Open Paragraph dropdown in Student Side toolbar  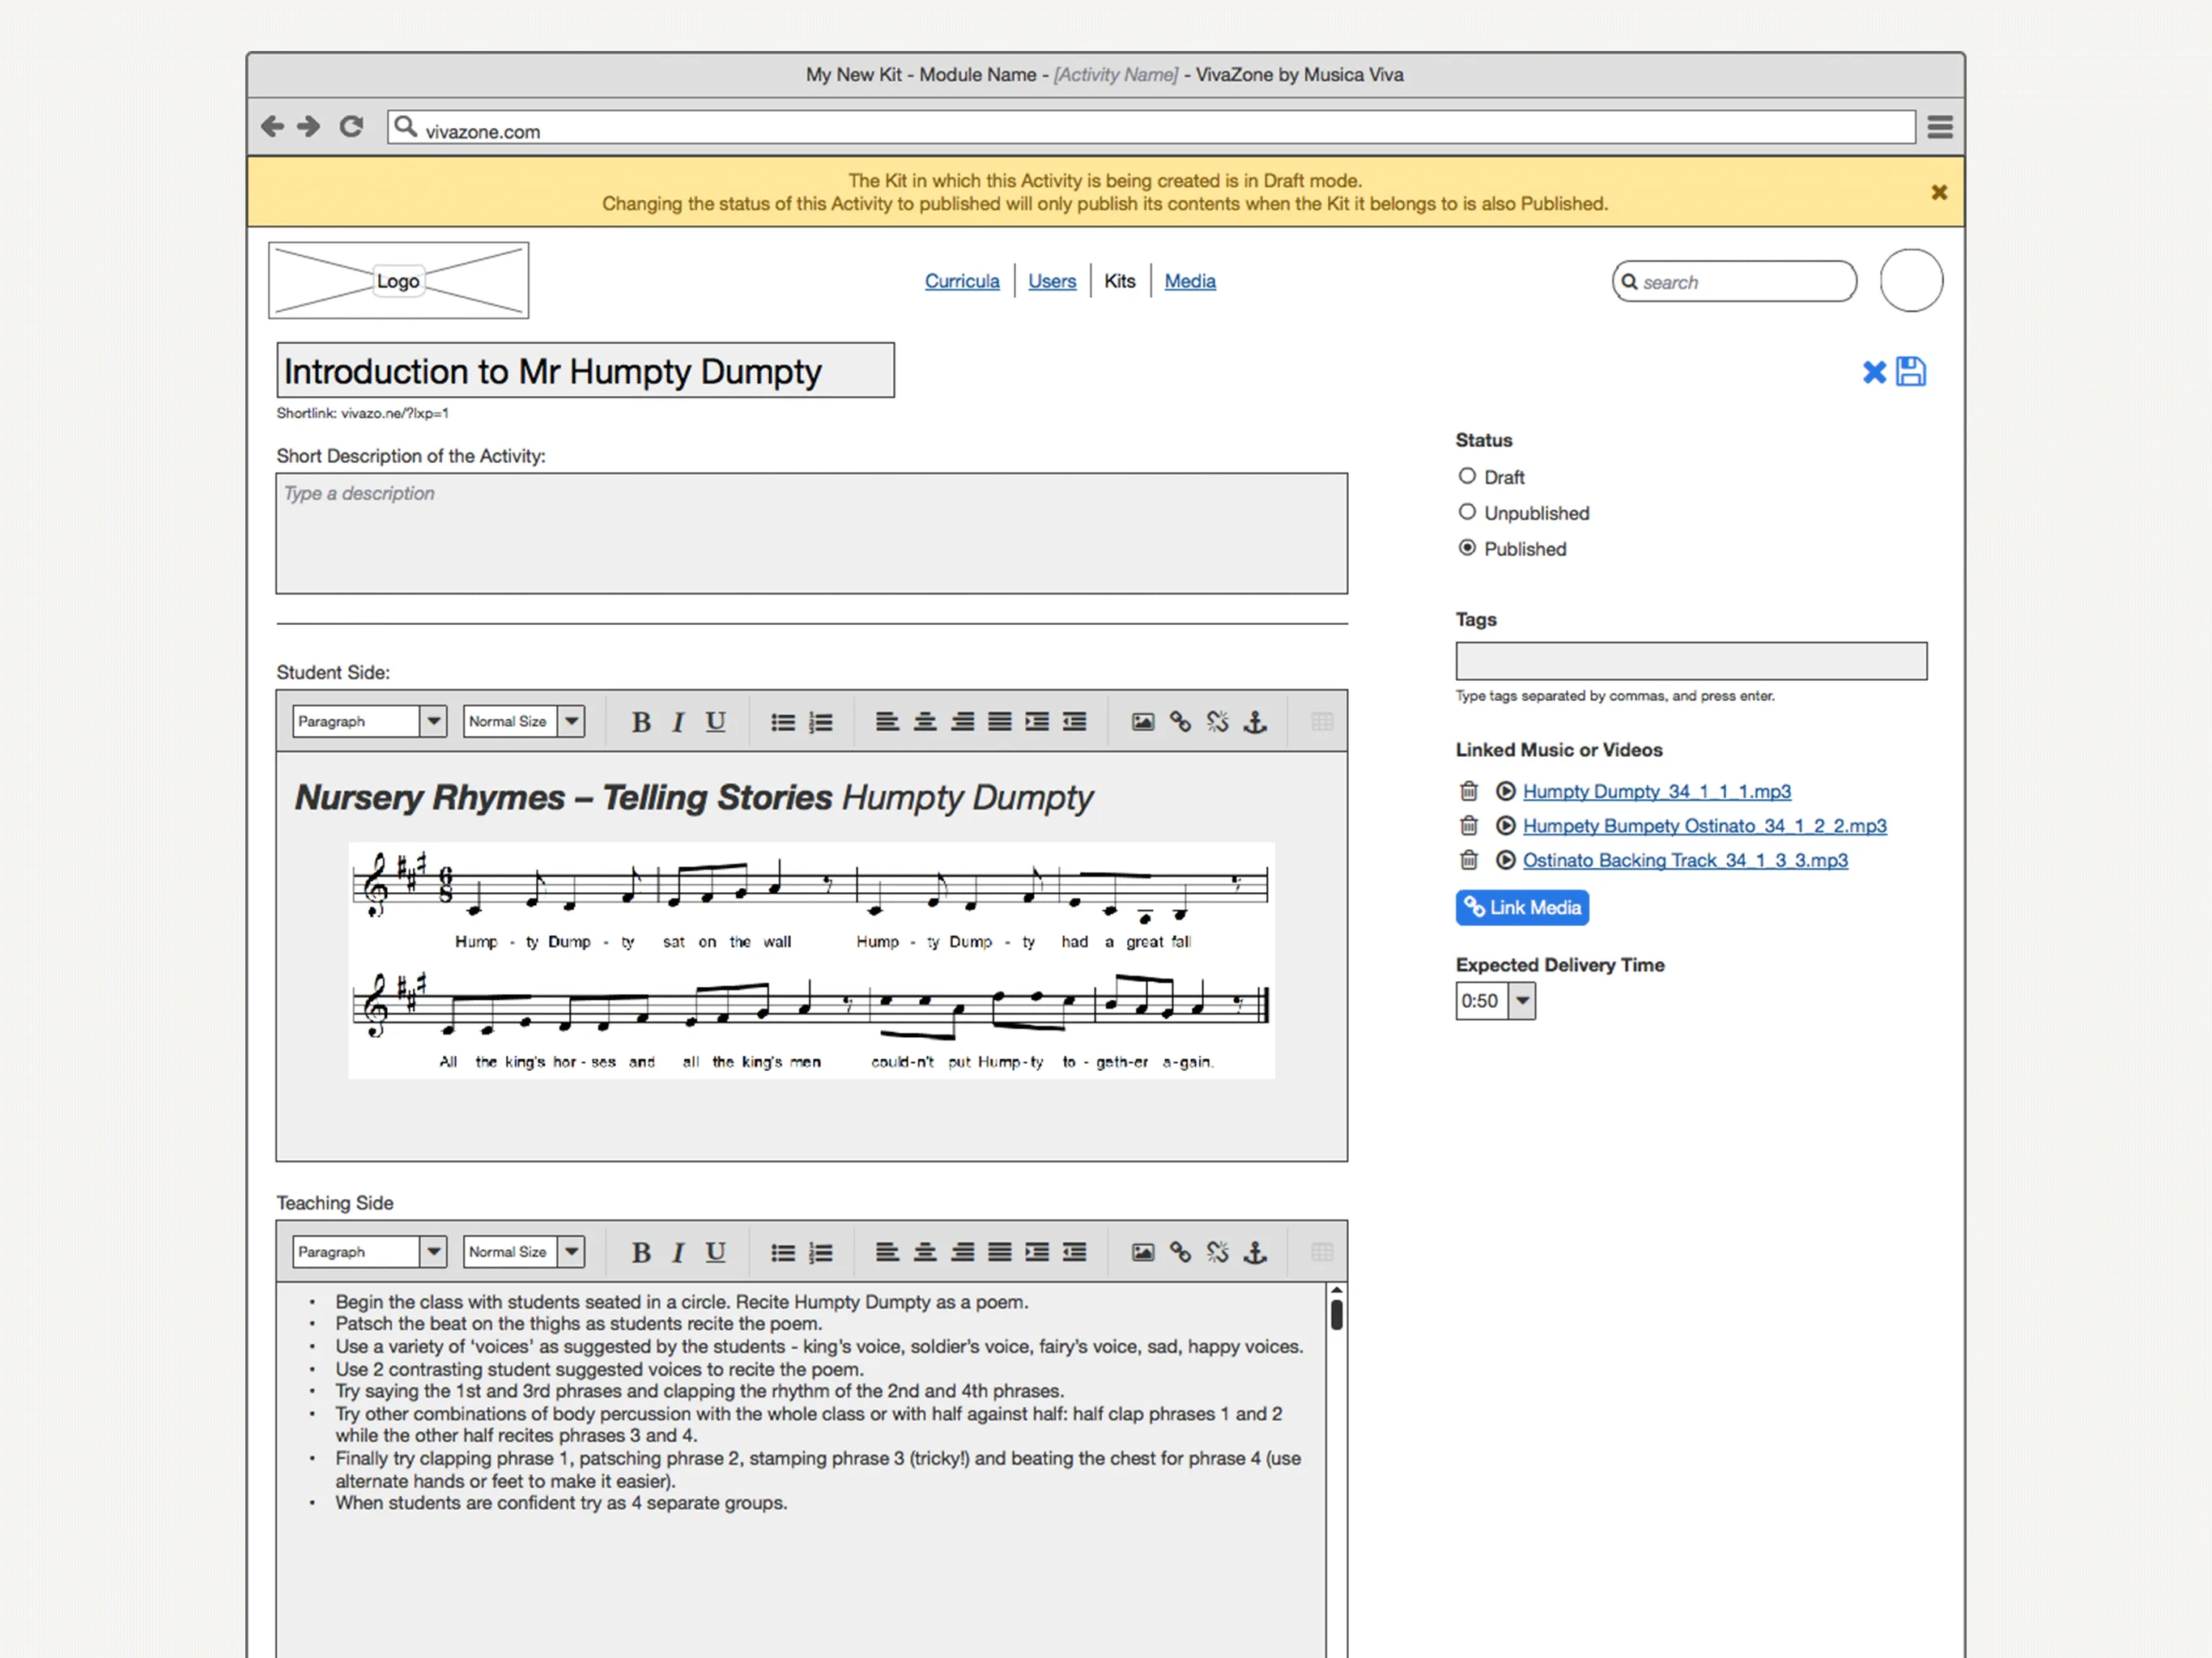[x=433, y=721]
